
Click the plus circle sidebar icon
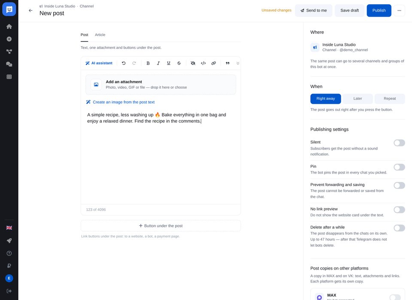pos(9,39)
